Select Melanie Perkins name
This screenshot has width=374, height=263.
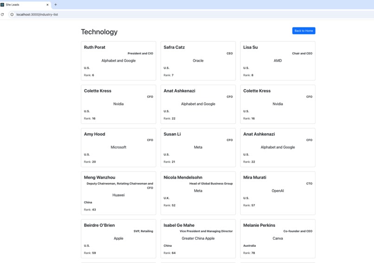(259, 225)
